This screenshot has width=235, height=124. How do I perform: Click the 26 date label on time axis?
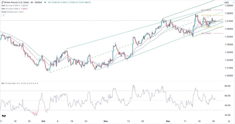click(214, 121)
